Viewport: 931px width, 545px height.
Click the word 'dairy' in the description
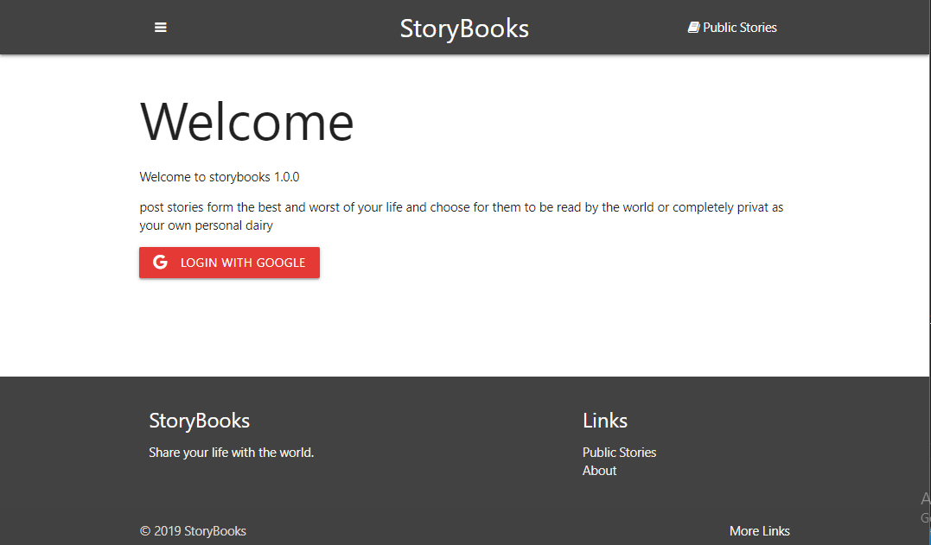tap(258, 226)
